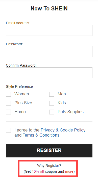The width and height of the screenshot is (98, 177).
Task: Enable the Plus Size checkbox
Action: tap(8, 103)
